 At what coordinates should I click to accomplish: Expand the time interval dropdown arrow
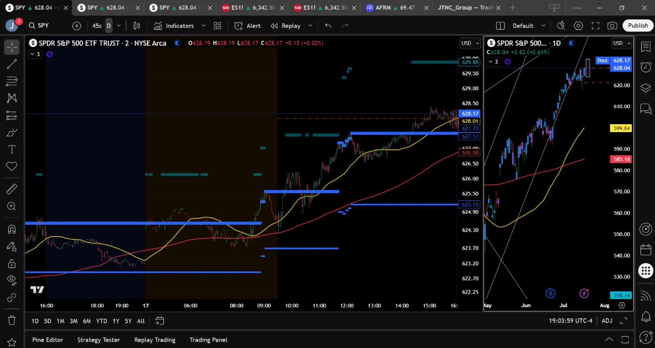pos(119,26)
